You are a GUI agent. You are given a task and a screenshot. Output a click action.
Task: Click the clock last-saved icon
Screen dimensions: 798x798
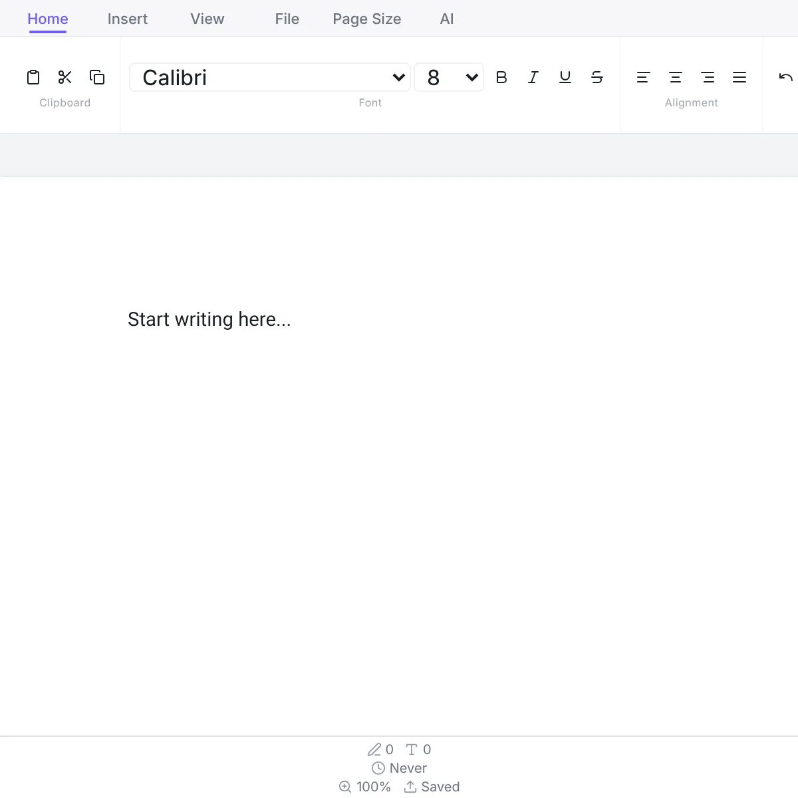click(378, 768)
